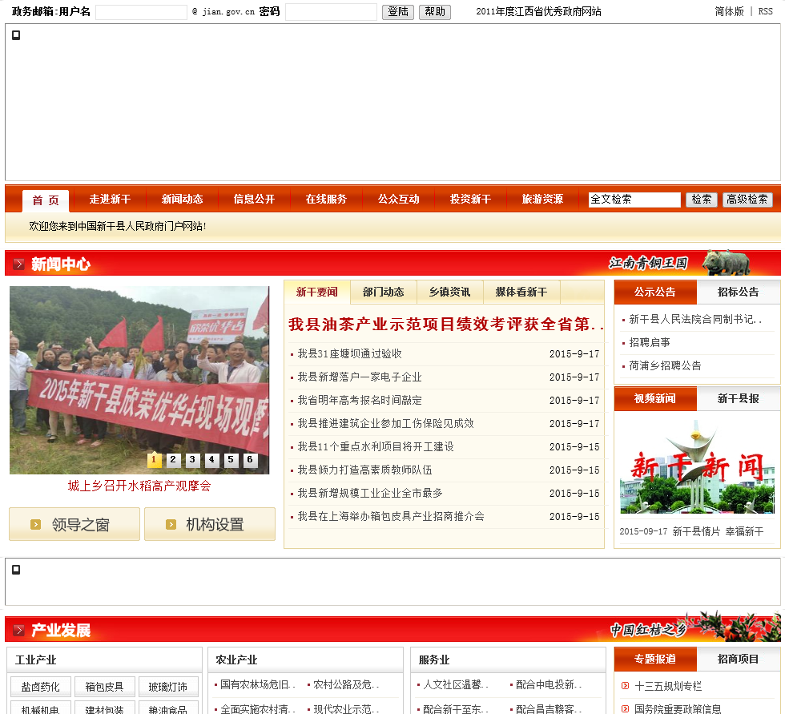Select the 乡镇资讯 news tab
This screenshot has width=785, height=714.
(x=449, y=292)
